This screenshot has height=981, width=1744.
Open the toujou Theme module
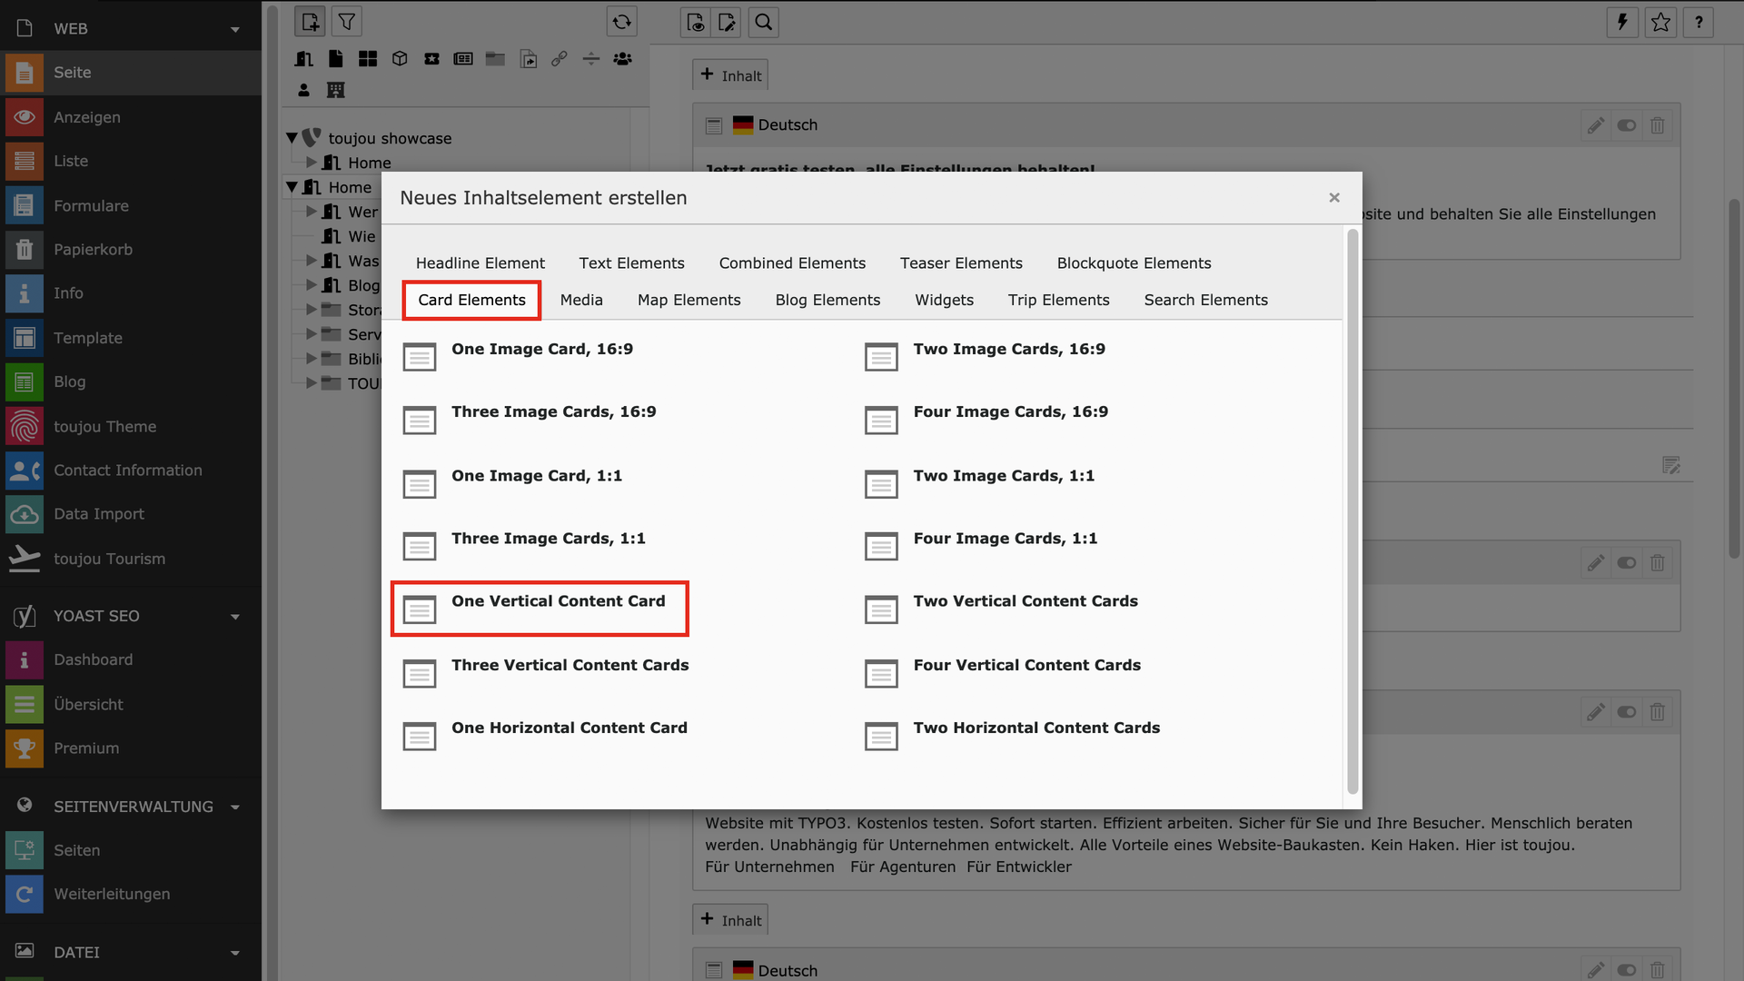(104, 426)
